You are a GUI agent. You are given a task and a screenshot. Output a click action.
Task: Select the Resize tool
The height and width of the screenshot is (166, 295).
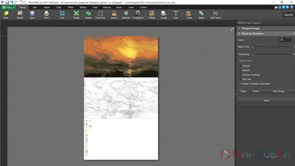click(x=76, y=15)
